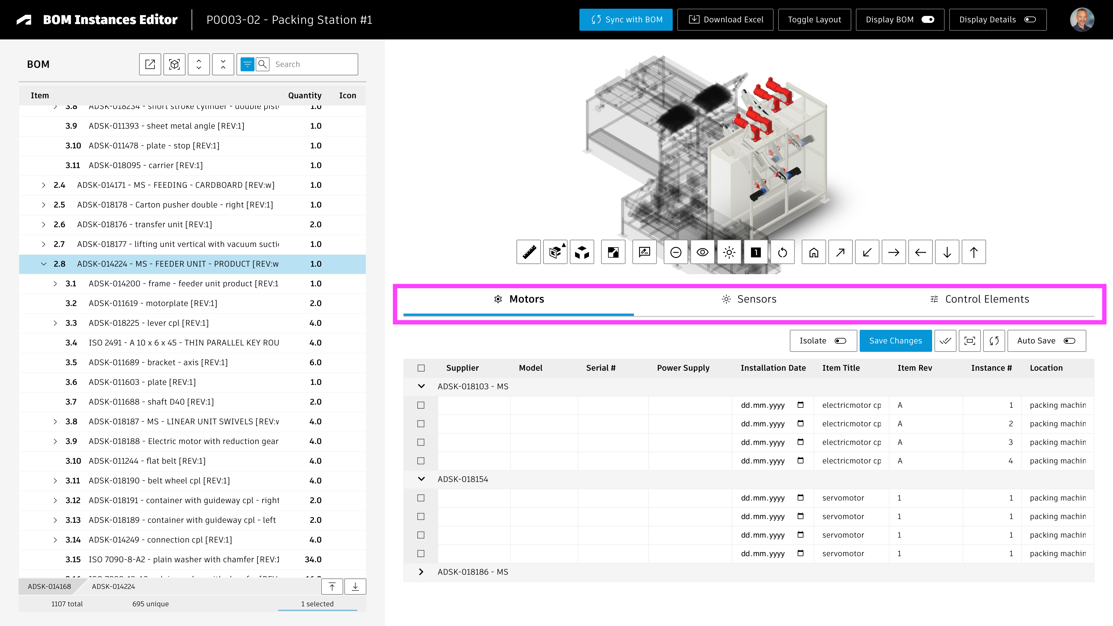This screenshot has height=626, width=1113.
Task: Toggle the Display Details switch
Action: 1030,19
